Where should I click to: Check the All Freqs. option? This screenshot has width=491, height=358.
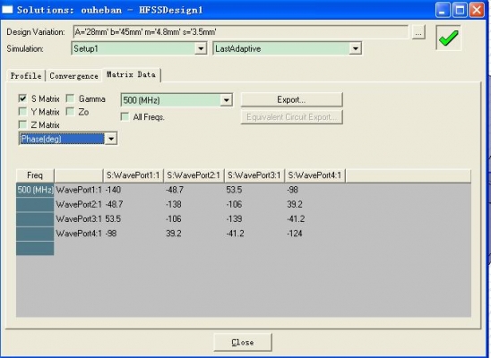click(x=125, y=116)
